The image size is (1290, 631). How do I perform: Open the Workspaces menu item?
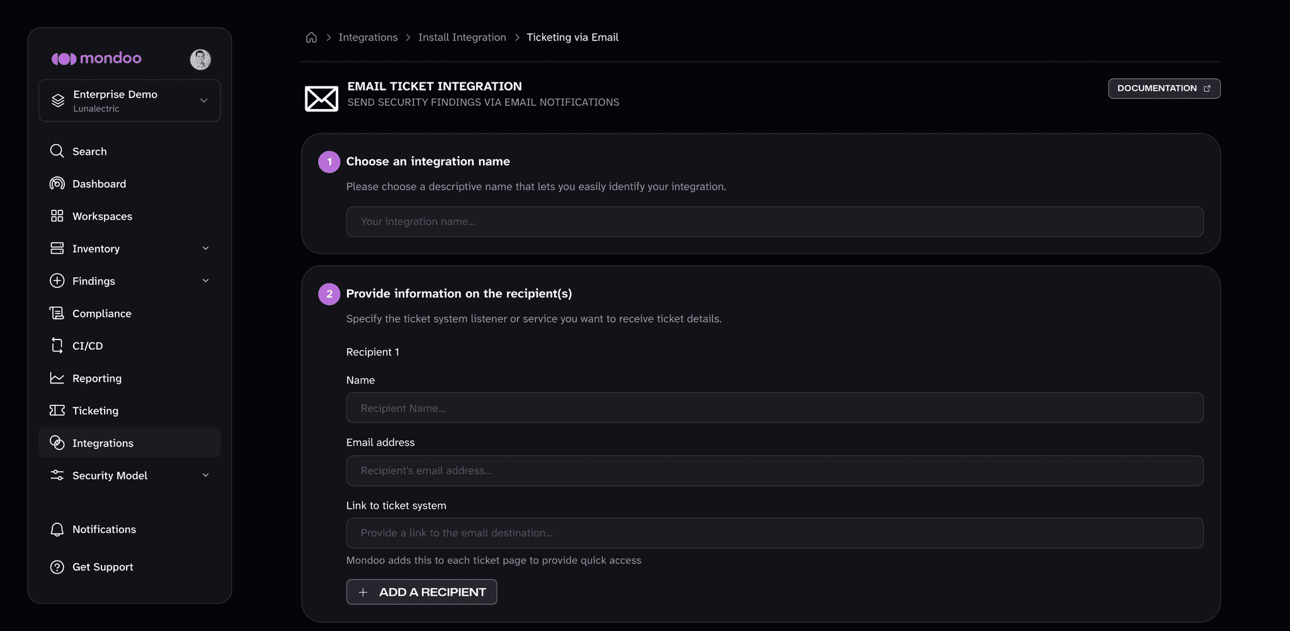click(130, 216)
